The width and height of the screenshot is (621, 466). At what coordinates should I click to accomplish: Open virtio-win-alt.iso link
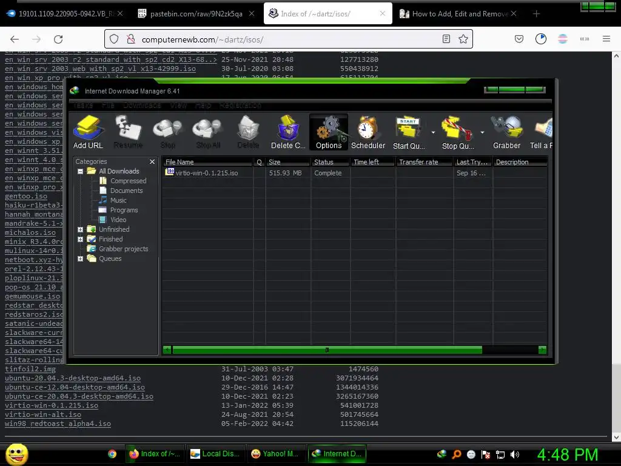[43, 414]
